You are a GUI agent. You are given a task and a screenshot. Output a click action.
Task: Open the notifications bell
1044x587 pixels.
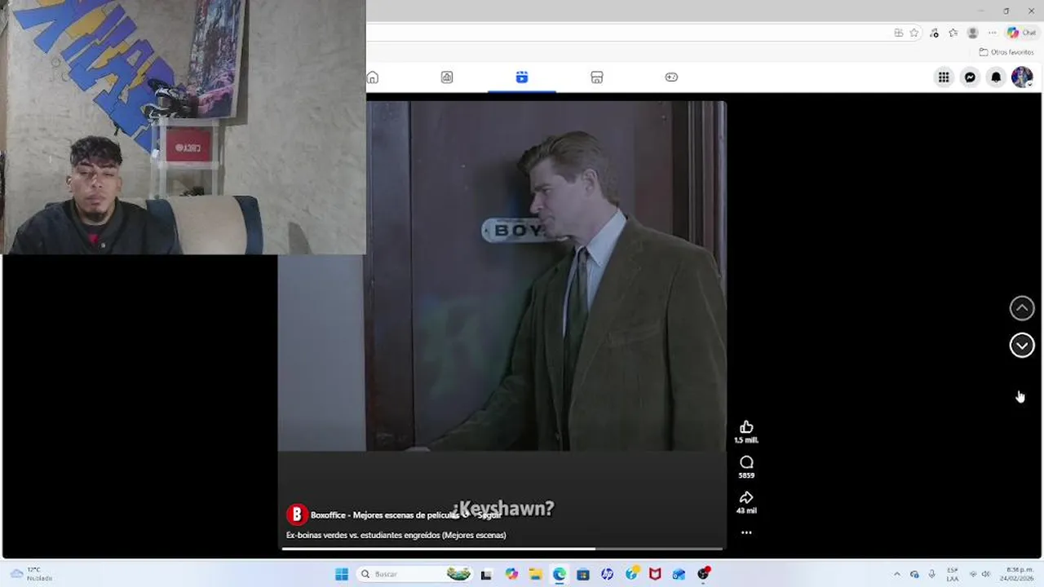point(996,77)
